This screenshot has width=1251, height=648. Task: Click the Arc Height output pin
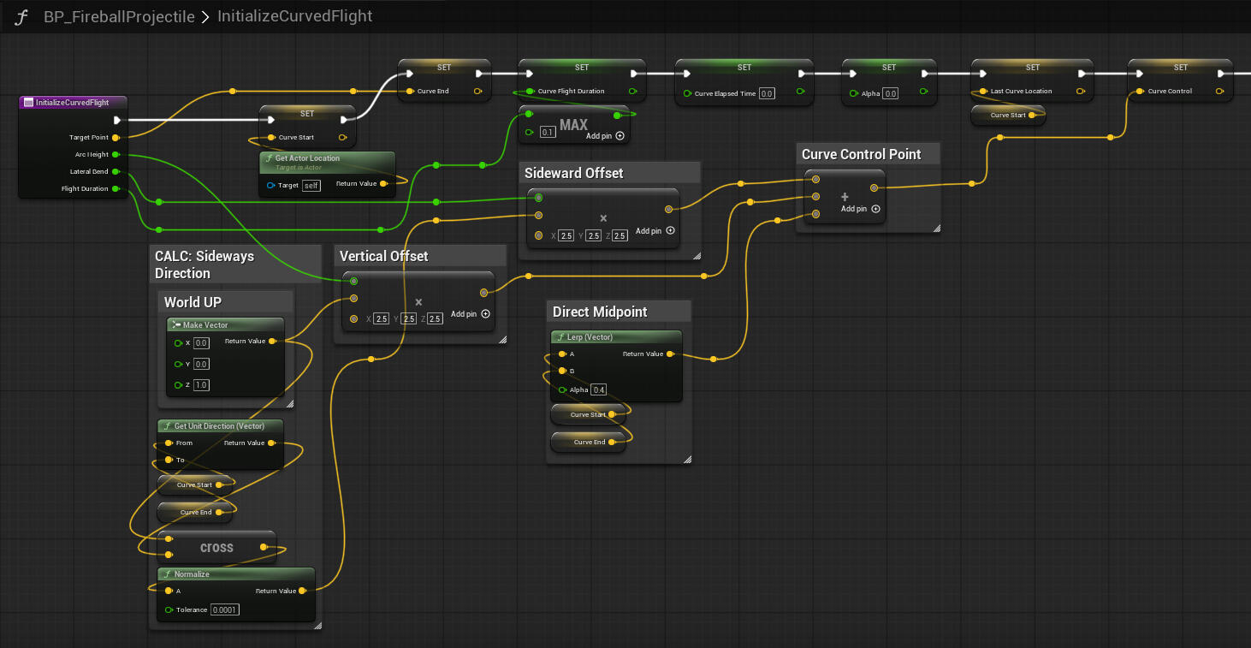116,155
